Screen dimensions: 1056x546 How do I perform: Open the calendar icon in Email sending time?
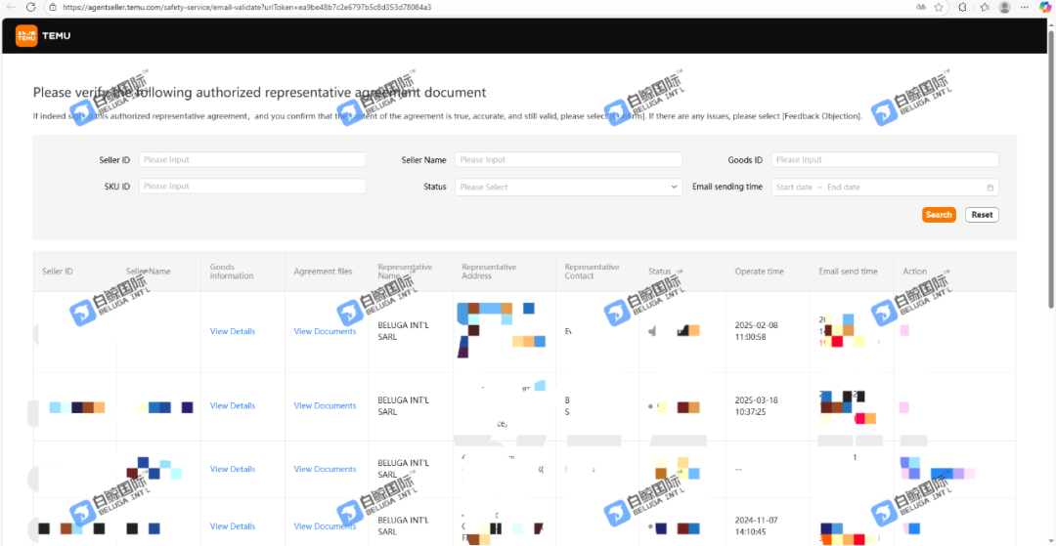pyautogui.click(x=990, y=188)
